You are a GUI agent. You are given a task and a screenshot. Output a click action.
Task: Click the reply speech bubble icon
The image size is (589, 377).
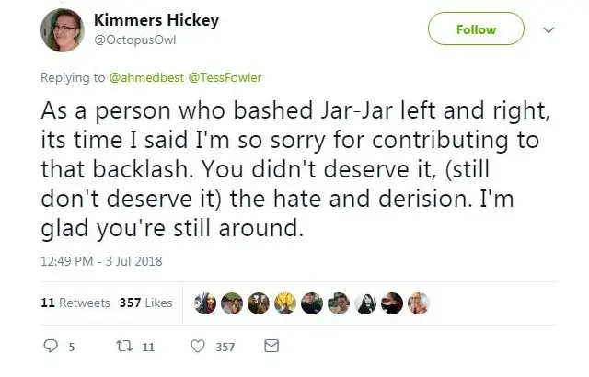coord(52,347)
